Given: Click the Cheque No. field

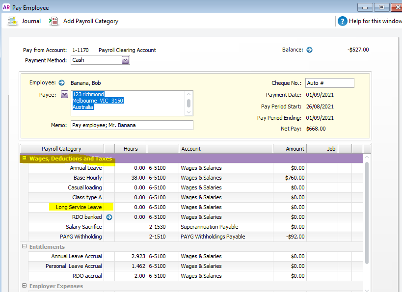Looking at the screenshot, I should (329, 83).
